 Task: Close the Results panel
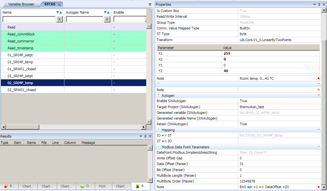click(150, 136)
